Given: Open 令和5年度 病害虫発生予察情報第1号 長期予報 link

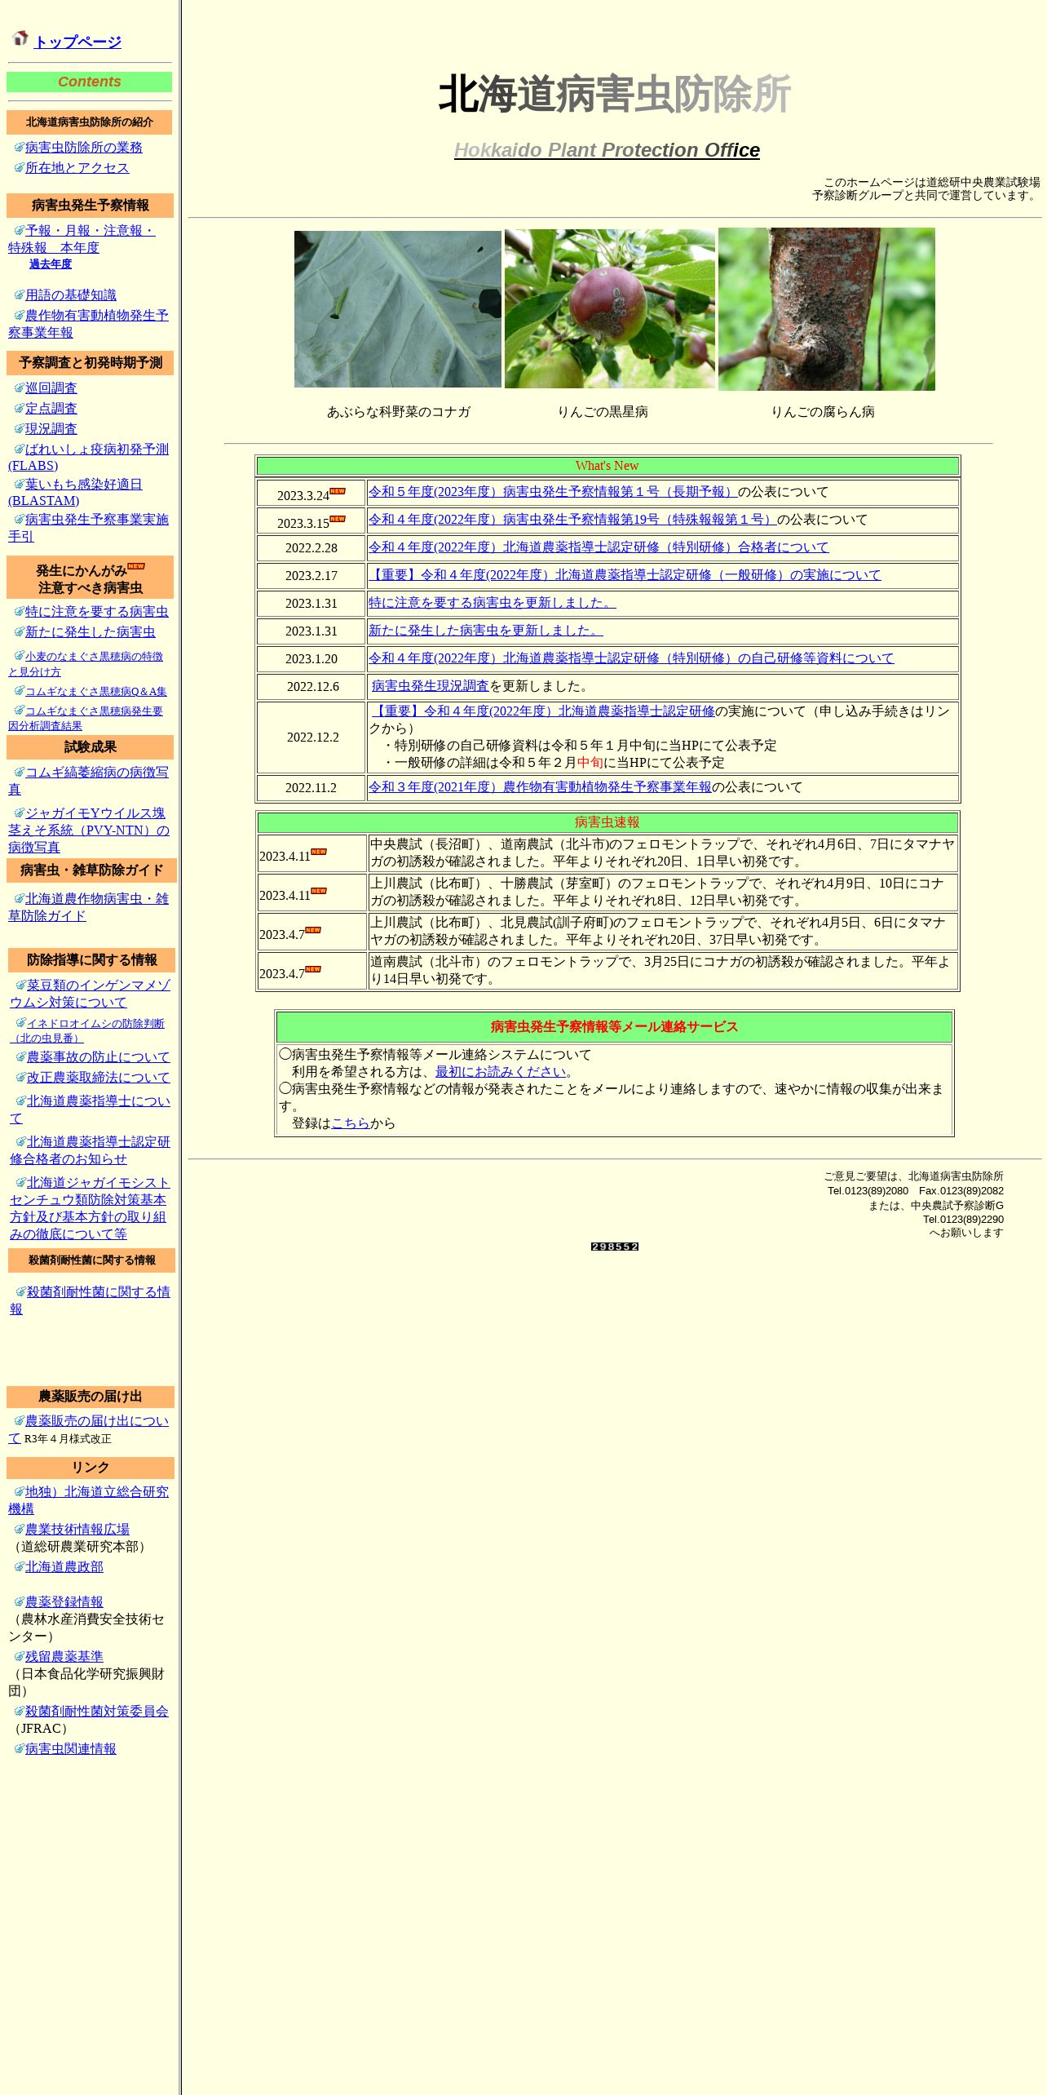Looking at the screenshot, I should point(553,492).
